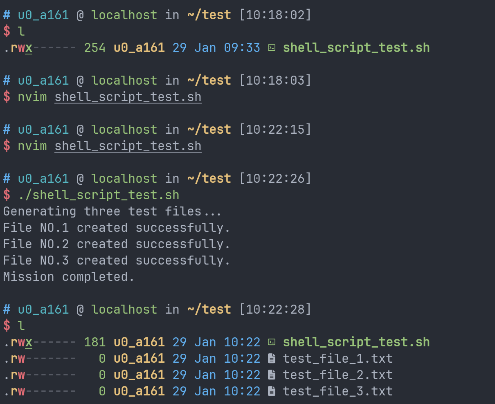Click underlined filename in 10:18:03 nvim command
The width and height of the screenshot is (495, 404).
click(128, 97)
